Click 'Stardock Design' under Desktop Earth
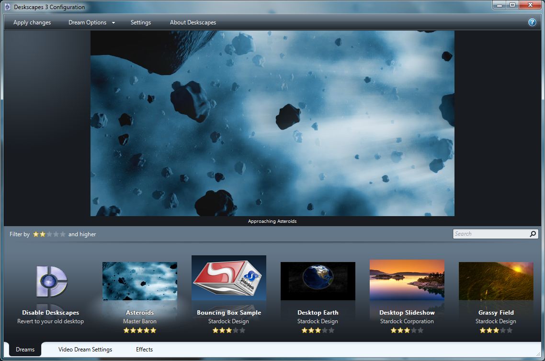The width and height of the screenshot is (545, 361). point(318,321)
